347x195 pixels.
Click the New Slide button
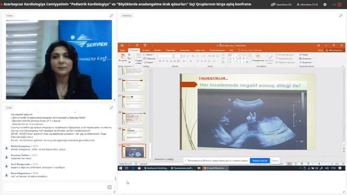pos(139,58)
